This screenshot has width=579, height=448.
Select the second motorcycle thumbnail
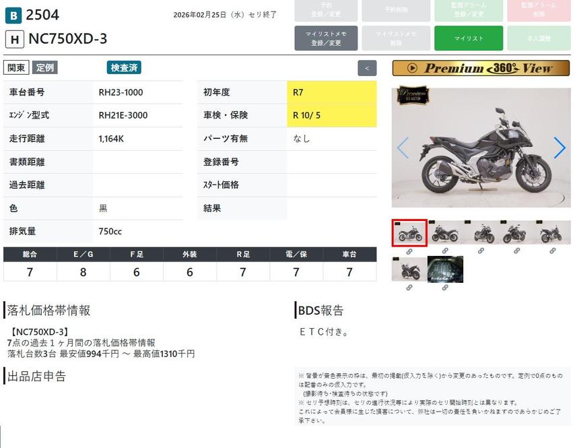pos(445,232)
